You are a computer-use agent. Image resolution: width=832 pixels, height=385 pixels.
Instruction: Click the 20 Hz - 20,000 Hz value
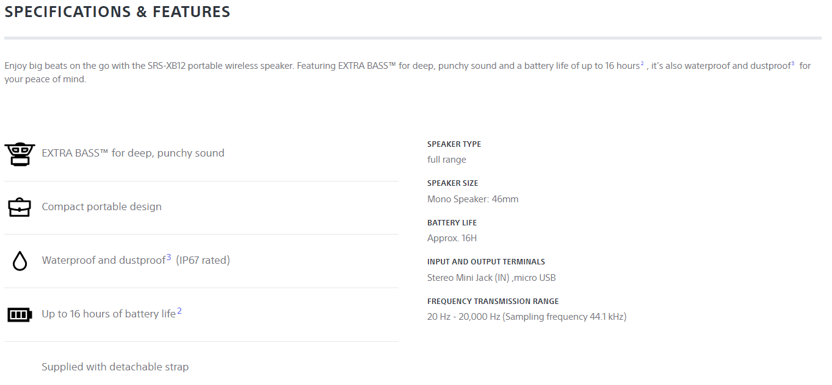pyautogui.click(x=527, y=317)
